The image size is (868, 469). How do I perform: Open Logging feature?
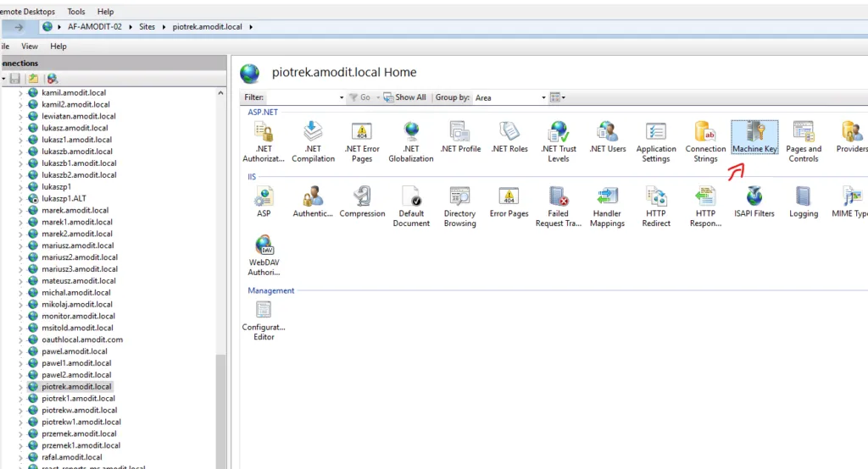804,201
